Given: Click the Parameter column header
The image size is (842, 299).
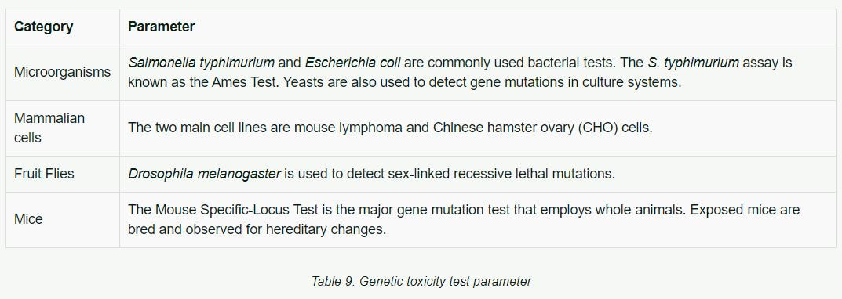Looking at the screenshot, I should [x=161, y=27].
